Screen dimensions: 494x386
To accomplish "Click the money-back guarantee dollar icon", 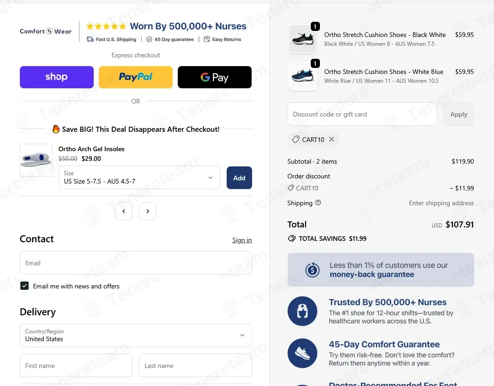I will click(x=312, y=270).
